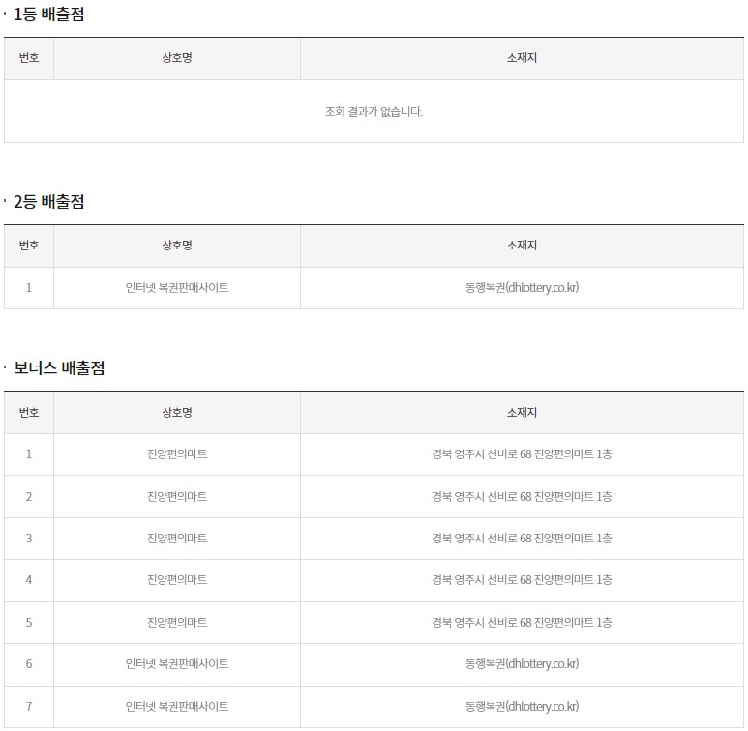Image resolution: width=748 pixels, height=731 pixels.
Task: Click '소재지' header in 2등 배출점 table
Action: tap(522, 246)
